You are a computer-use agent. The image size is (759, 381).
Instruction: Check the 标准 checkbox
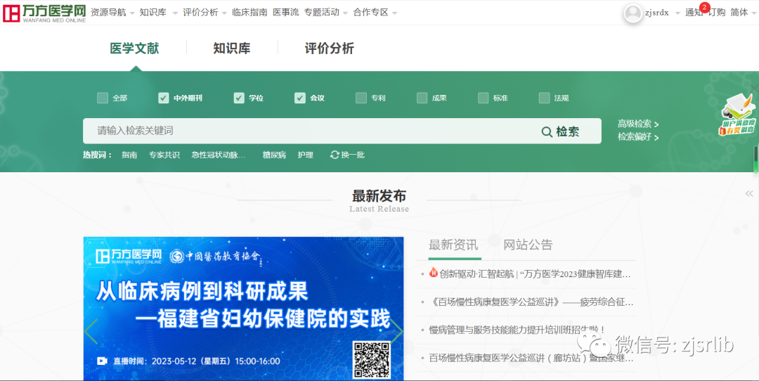[x=483, y=98]
